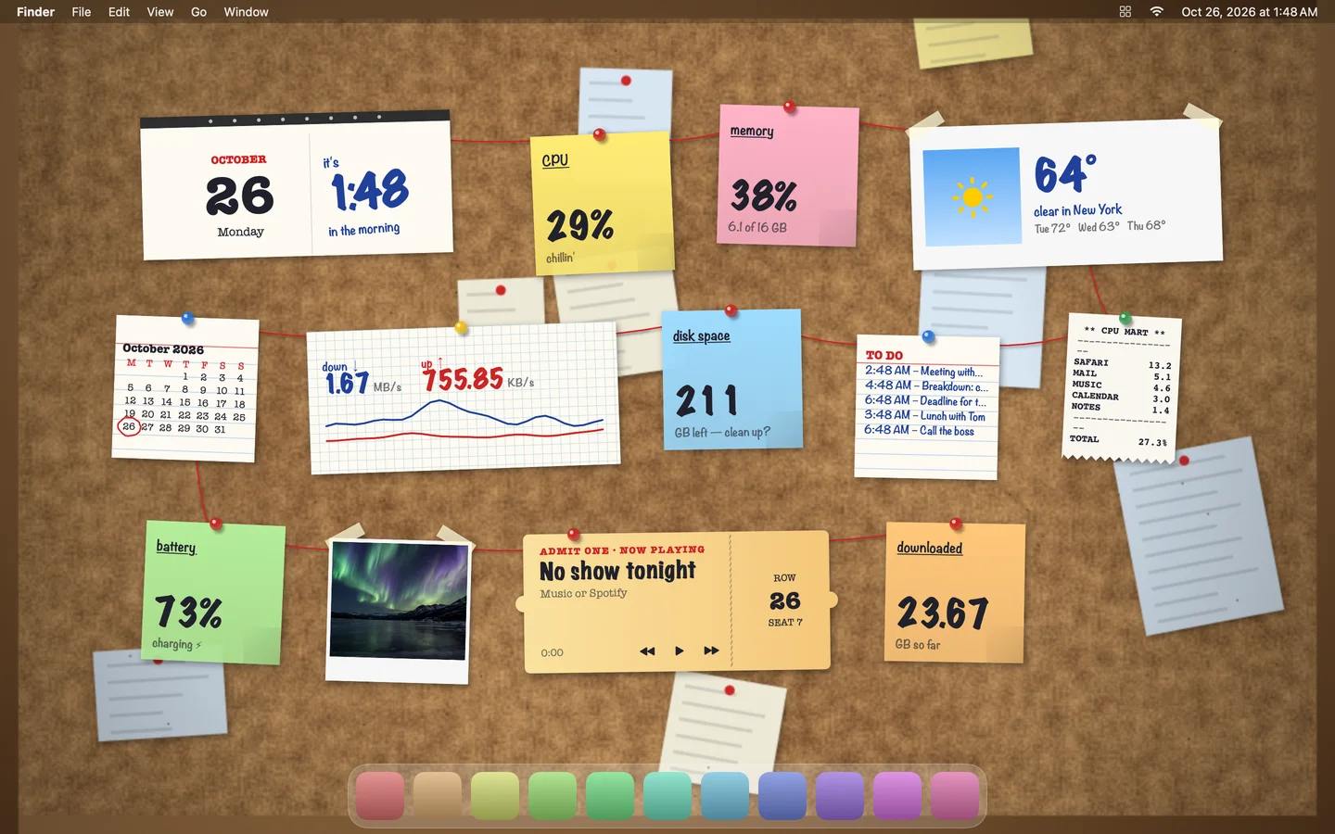Open the Go menu

point(198,12)
